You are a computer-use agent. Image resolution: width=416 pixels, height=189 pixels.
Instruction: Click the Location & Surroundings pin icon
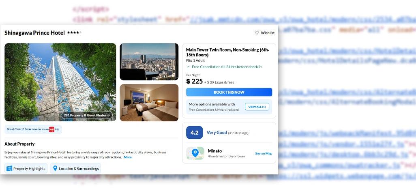55,168
